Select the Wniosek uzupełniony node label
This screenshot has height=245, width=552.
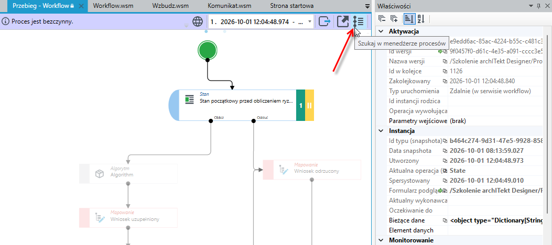(135, 219)
